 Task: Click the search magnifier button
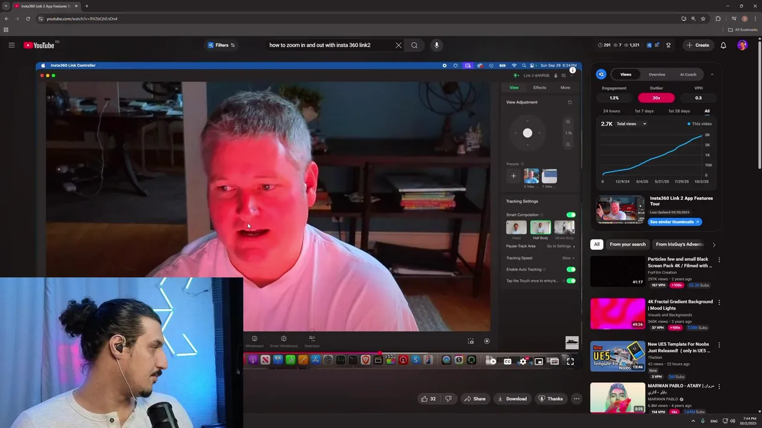[x=414, y=45]
